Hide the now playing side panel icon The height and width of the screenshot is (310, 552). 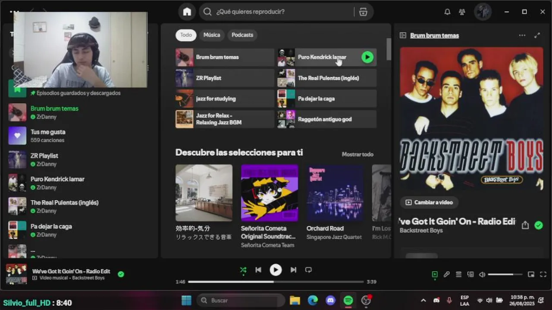(x=403, y=35)
